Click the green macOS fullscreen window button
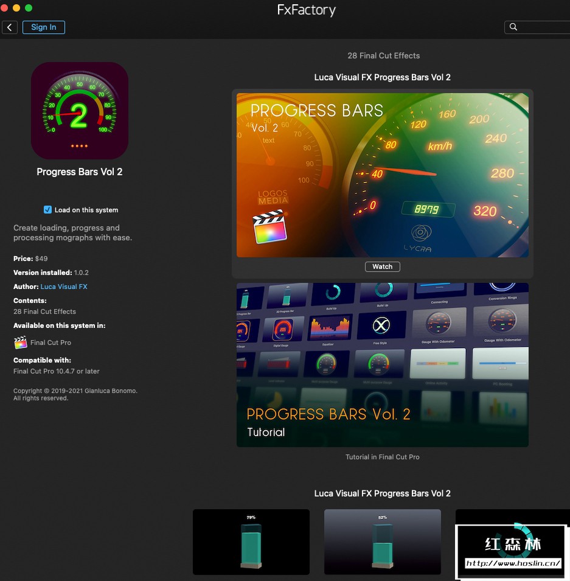The height and width of the screenshot is (581, 570). 29,8
